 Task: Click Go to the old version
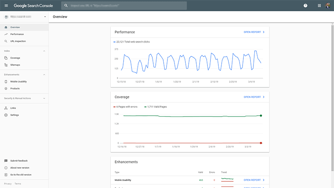20,175
